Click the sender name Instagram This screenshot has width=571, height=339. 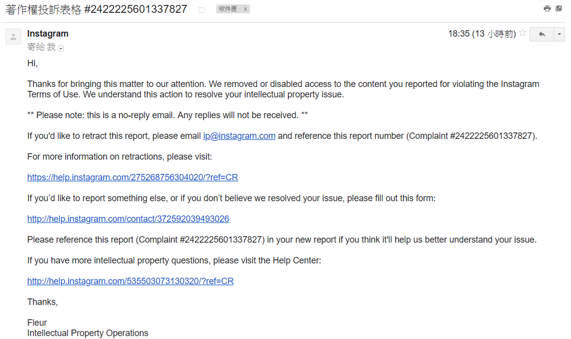(48, 33)
